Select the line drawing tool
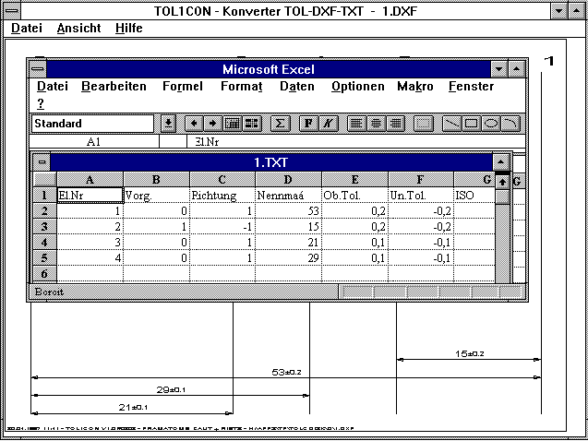 [451, 124]
